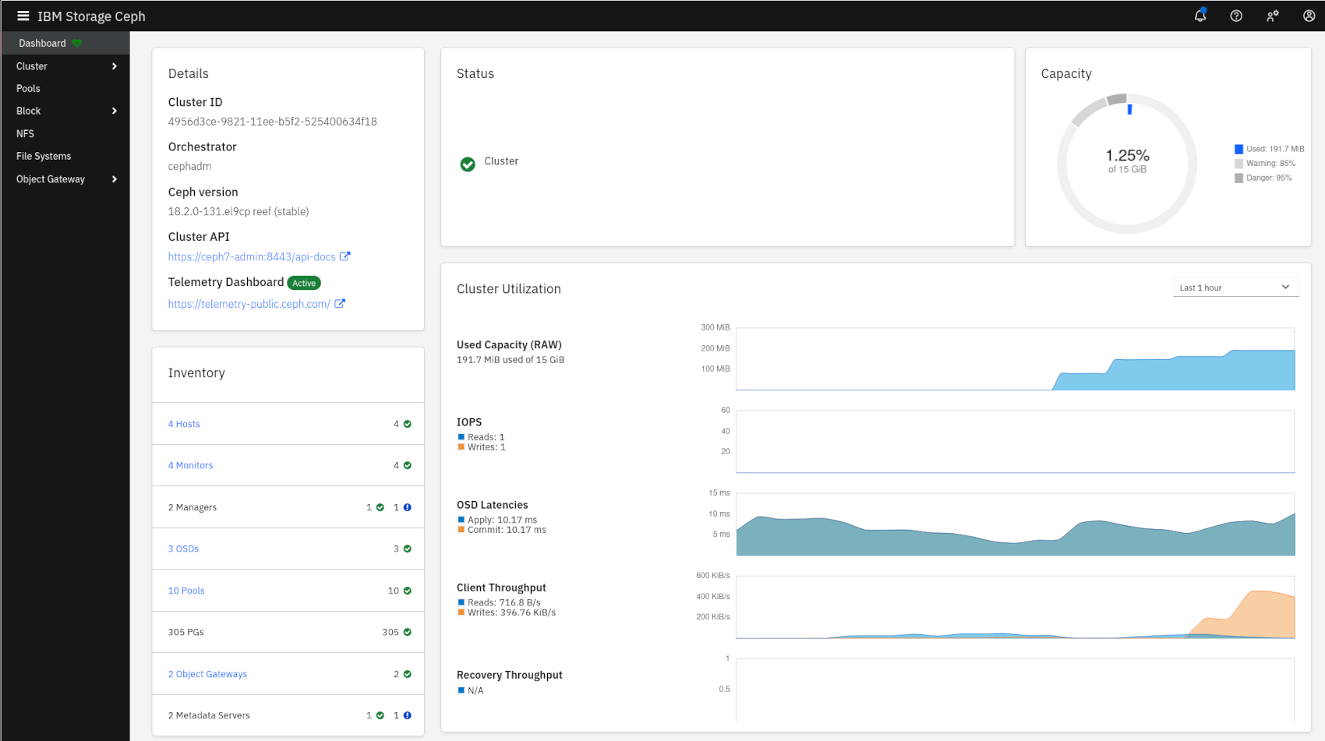Open the administration gears menu
Screen dimensions: 1325x741
[1273, 16]
